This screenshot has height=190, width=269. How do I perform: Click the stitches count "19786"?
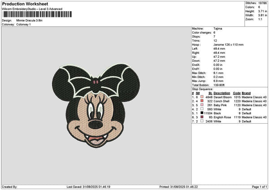tap(262, 3)
